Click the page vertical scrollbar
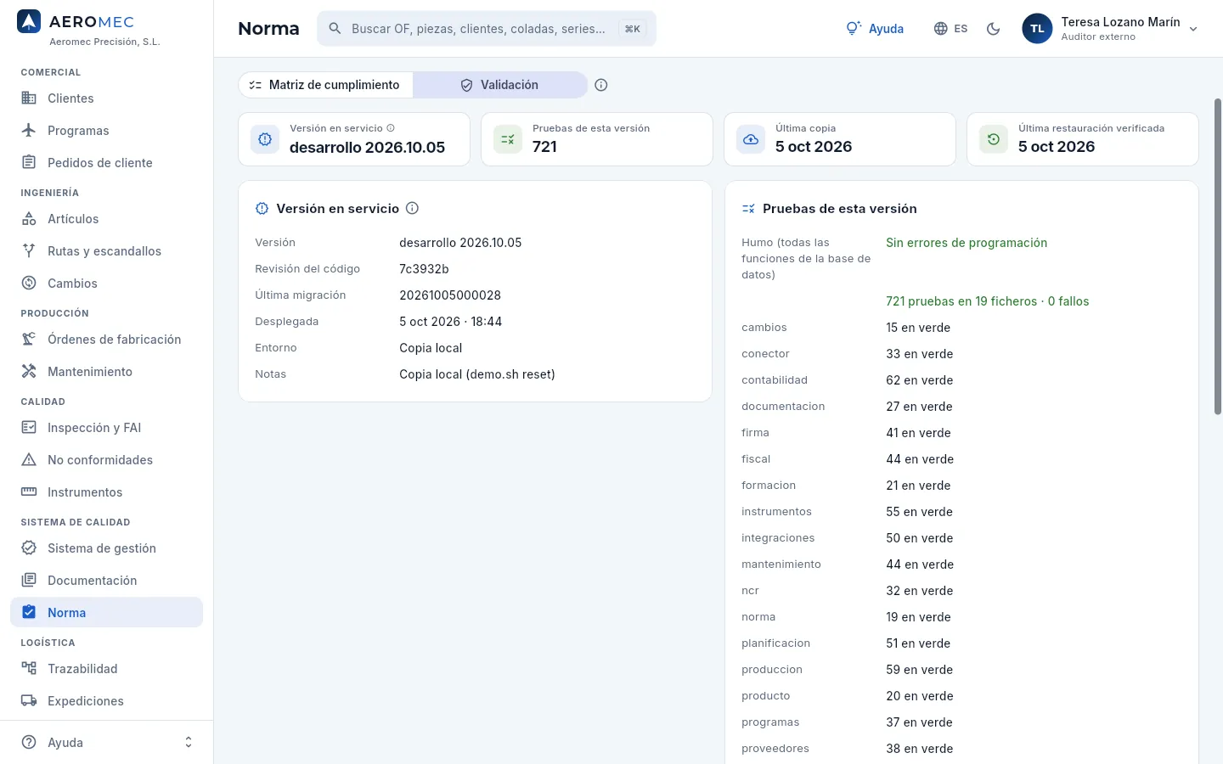Image resolution: width=1223 pixels, height=764 pixels. click(1218, 256)
